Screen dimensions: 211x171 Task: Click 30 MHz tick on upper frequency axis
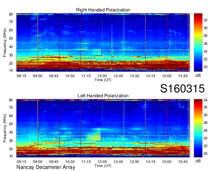[11, 55]
